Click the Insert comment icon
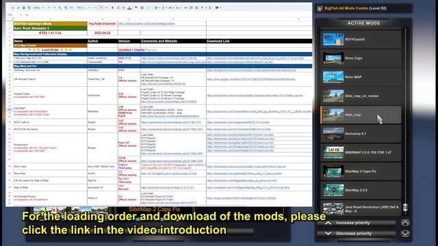 (x=192, y=8)
